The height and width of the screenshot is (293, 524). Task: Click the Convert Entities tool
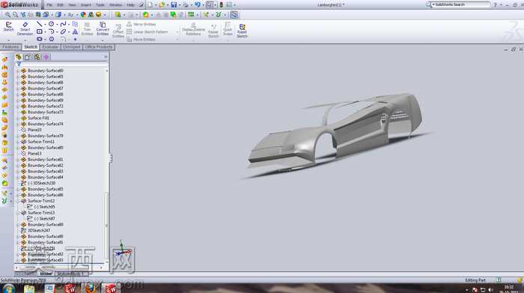click(x=103, y=28)
